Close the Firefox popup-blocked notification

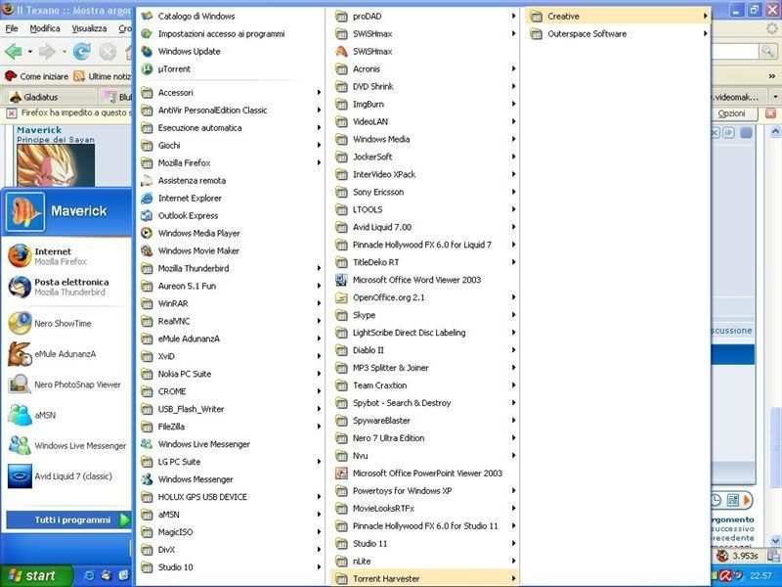click(x=770, y=113)
